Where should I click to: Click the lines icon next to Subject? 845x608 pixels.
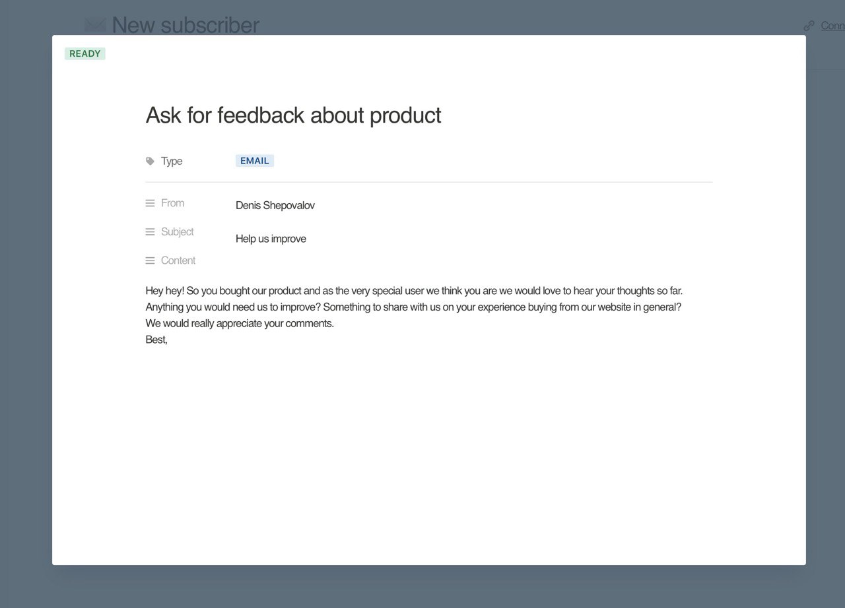pos(150,232)
